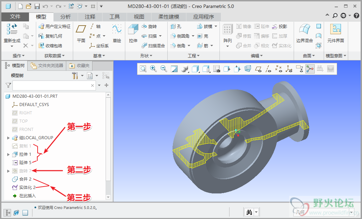Image resolution: width=362 pixels, height=219 pixels.
Task: Switch to the 分析 ribbon tab
Action: [66, 17]
